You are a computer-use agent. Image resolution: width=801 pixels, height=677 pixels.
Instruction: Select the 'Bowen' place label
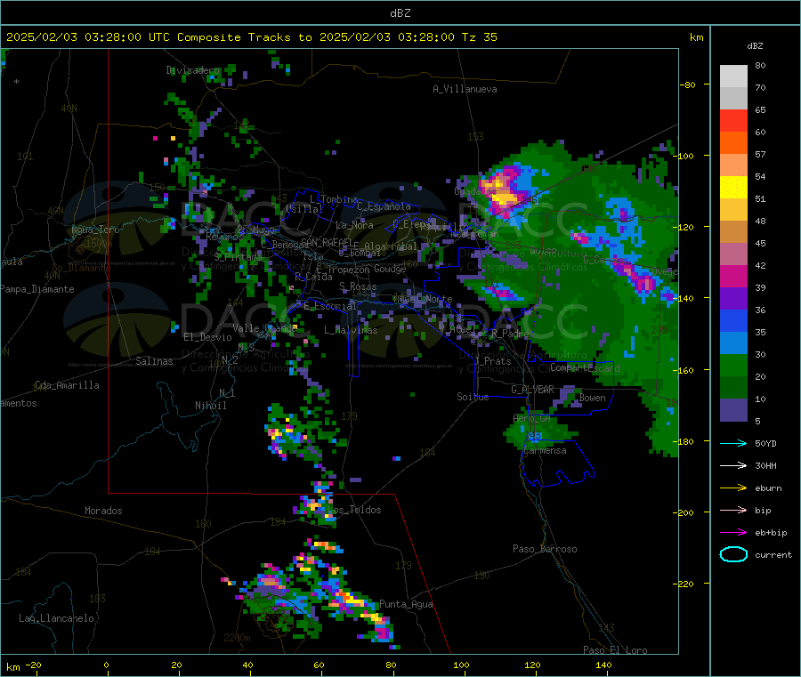click(x=592, y=398)
